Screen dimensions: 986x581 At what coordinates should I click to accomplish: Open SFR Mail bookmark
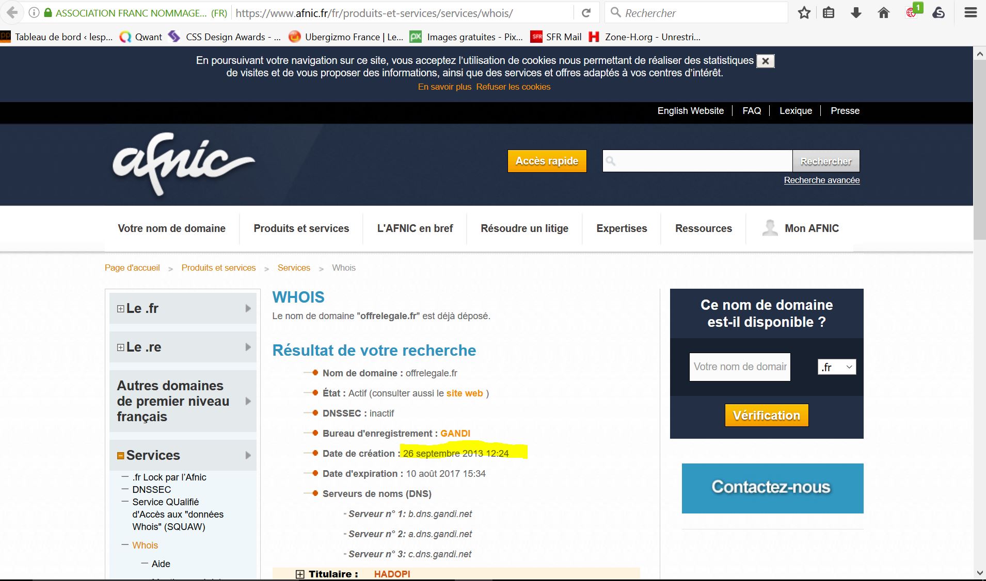556,37
